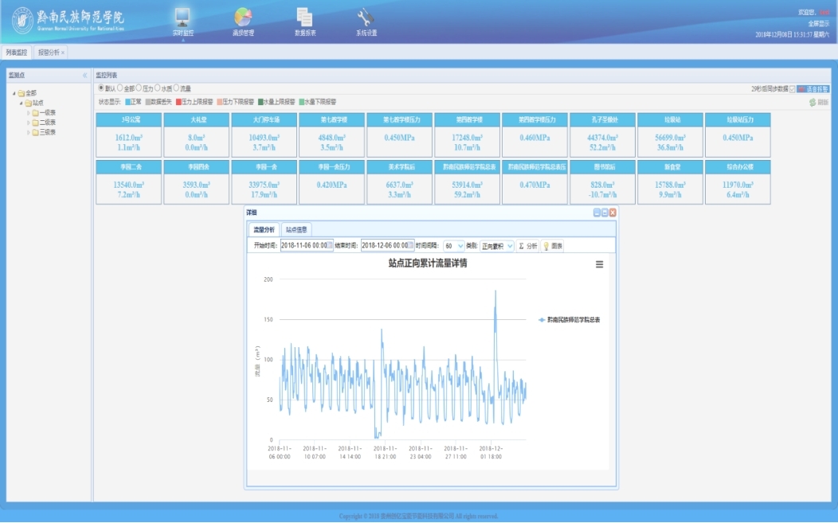Expand the 一级表 tree node arrow

[29, 113]
